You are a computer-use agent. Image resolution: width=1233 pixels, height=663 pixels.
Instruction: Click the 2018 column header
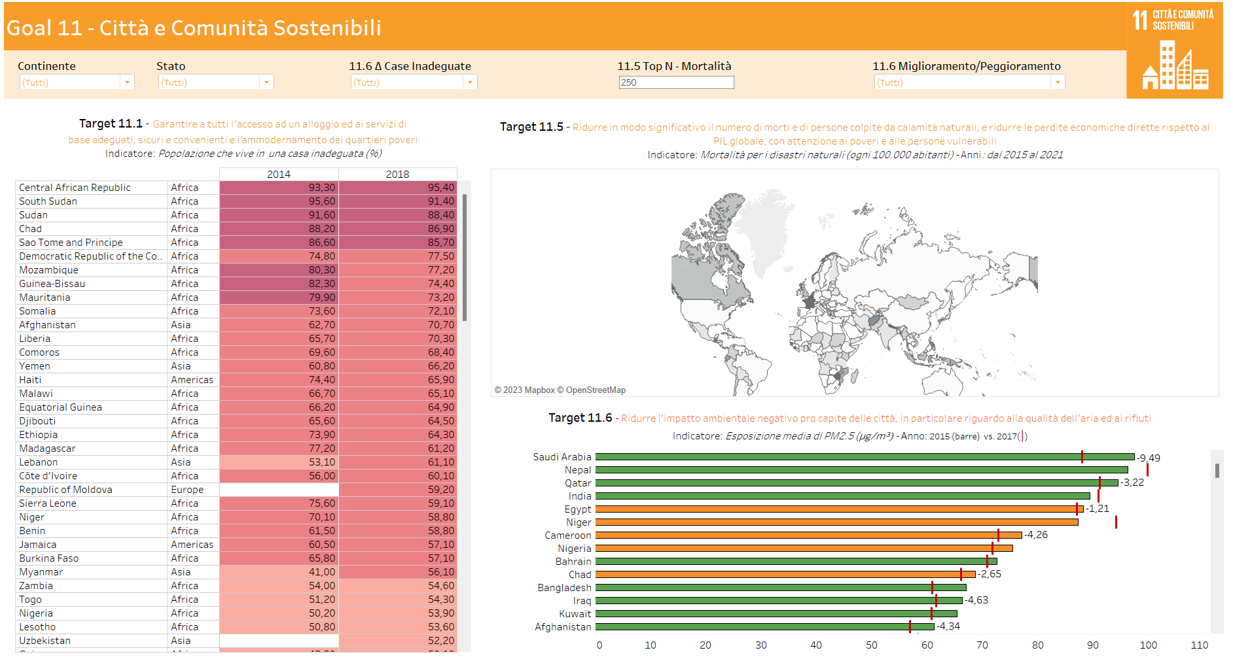(x=397, y=174)
